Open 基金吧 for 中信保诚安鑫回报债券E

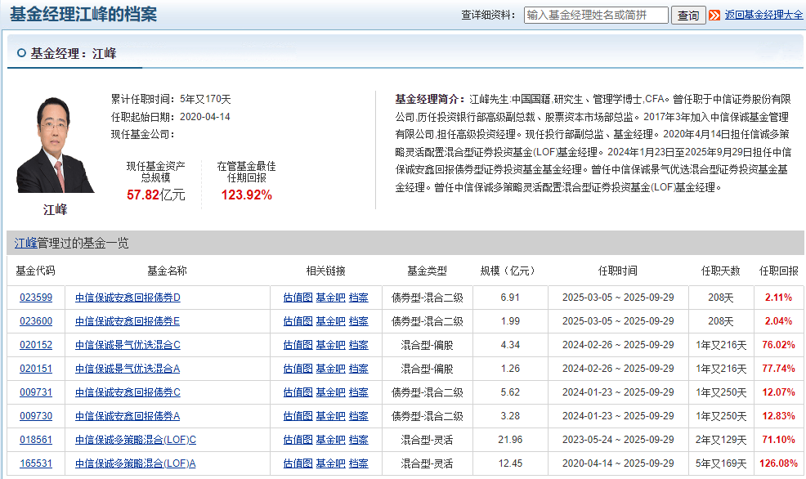[330, 321]
